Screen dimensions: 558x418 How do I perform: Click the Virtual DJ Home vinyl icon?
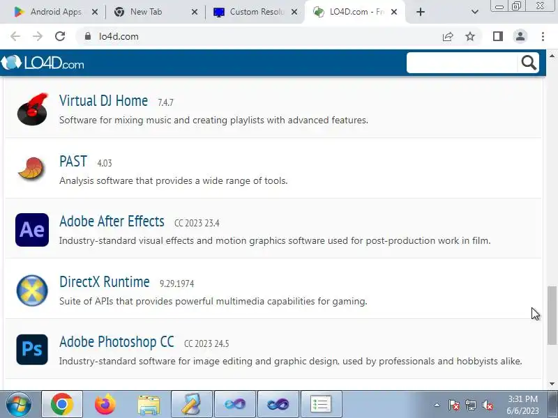32,109
